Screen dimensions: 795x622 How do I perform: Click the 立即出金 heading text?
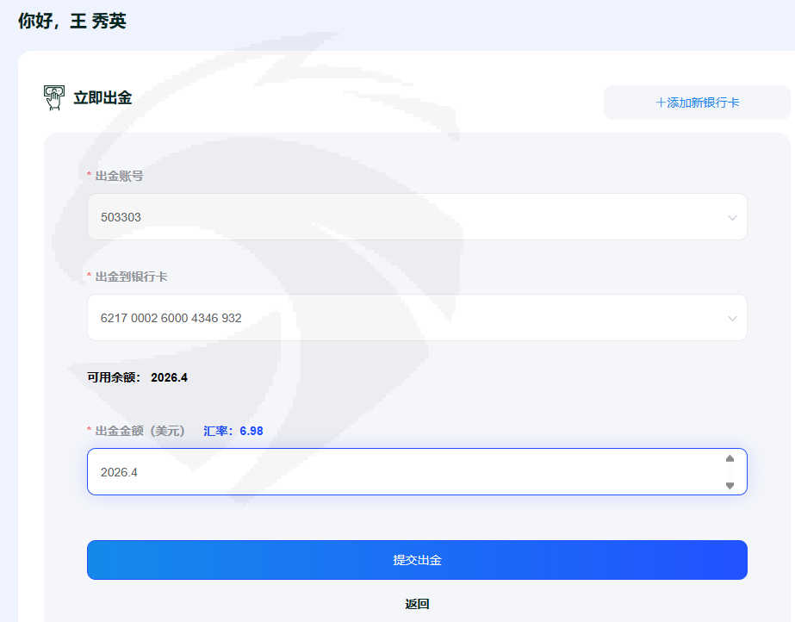point(102,98)
